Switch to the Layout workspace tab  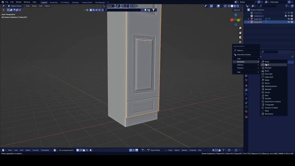[44, 2]
